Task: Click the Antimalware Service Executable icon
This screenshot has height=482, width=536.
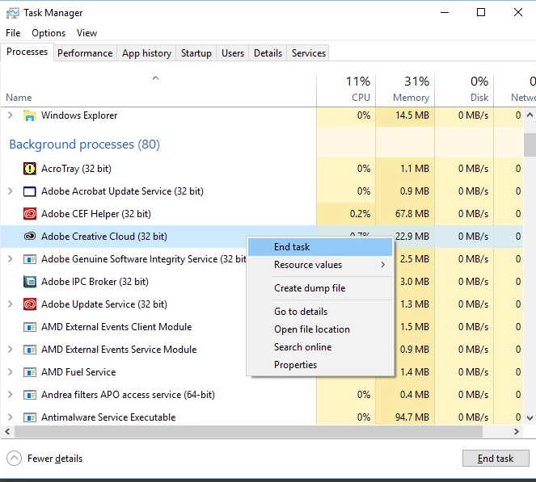Action: point(30,417)
